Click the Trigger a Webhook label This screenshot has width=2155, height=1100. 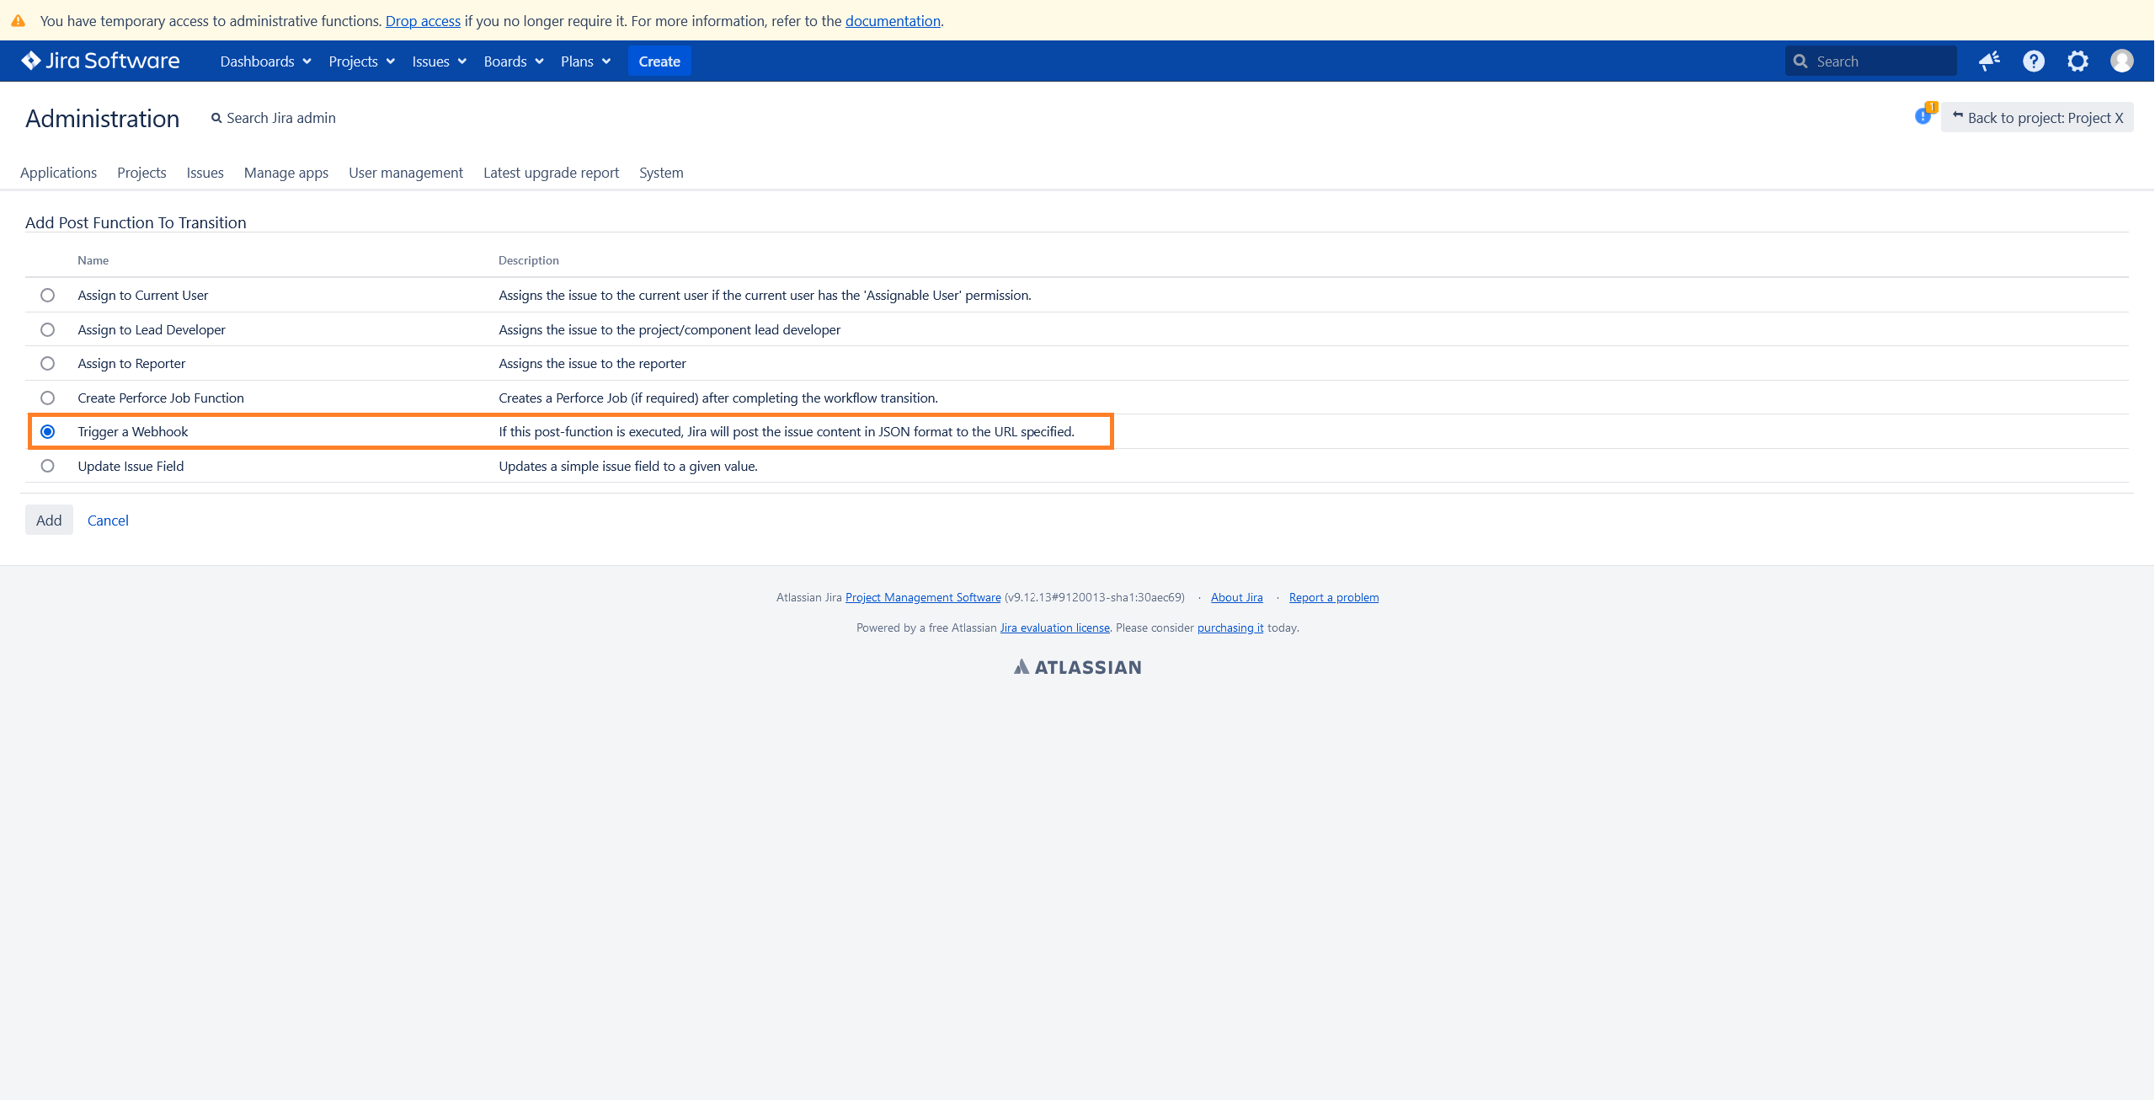[133, 431]
